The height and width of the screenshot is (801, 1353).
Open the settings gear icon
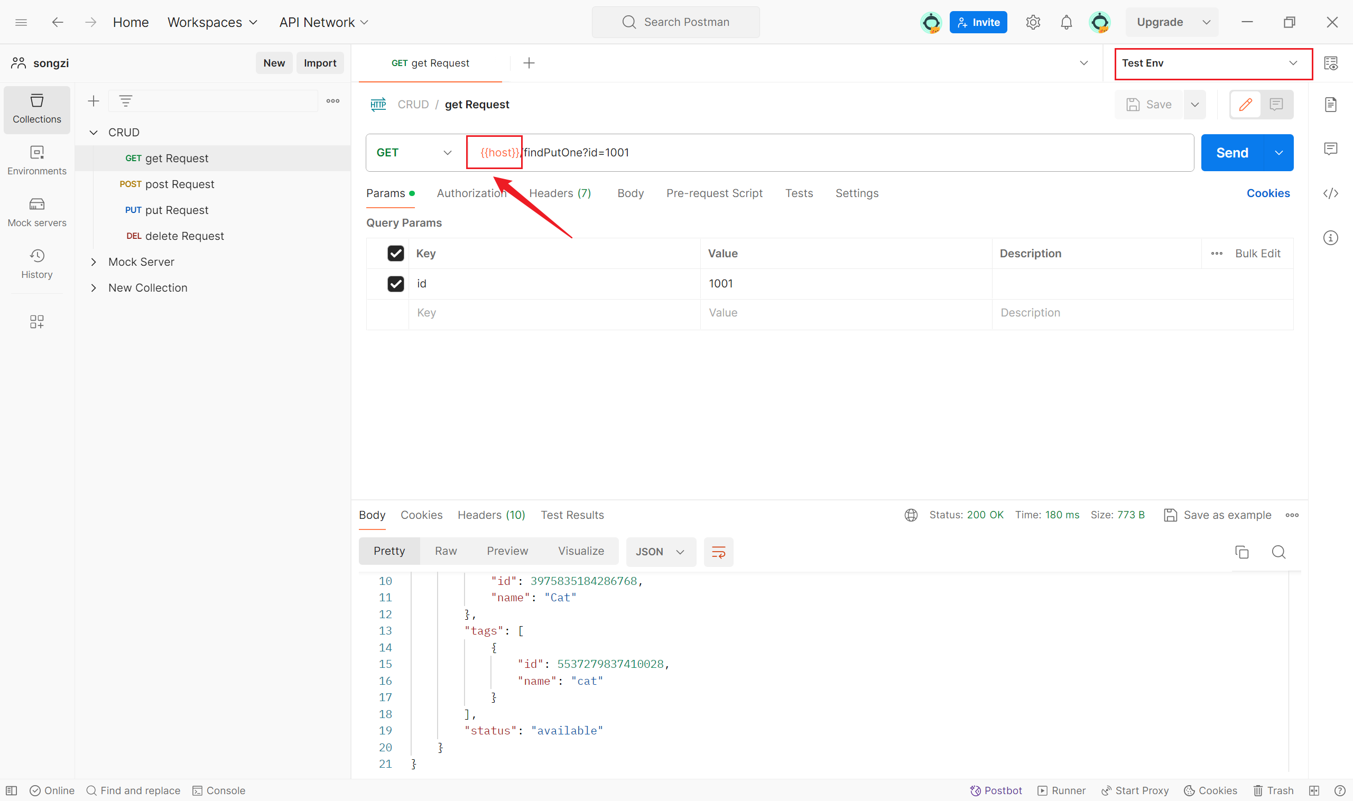click(1033, 22)
